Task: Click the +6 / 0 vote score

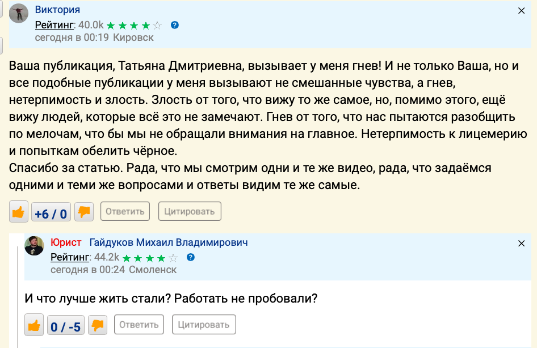Action: point(51,213)
